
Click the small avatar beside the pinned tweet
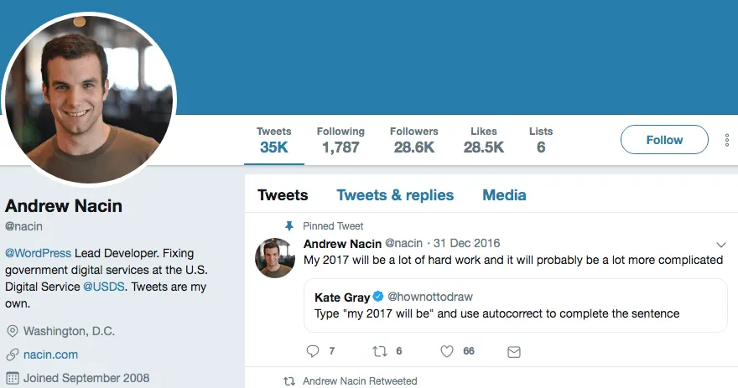coord(274,257)
